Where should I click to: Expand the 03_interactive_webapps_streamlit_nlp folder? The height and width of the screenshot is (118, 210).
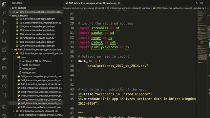(x=14, y=111)
